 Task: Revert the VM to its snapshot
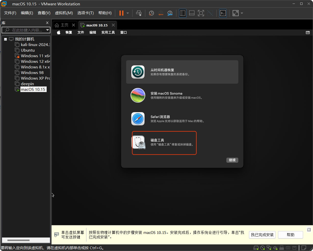pyautogui.click(x=161, y=13)
